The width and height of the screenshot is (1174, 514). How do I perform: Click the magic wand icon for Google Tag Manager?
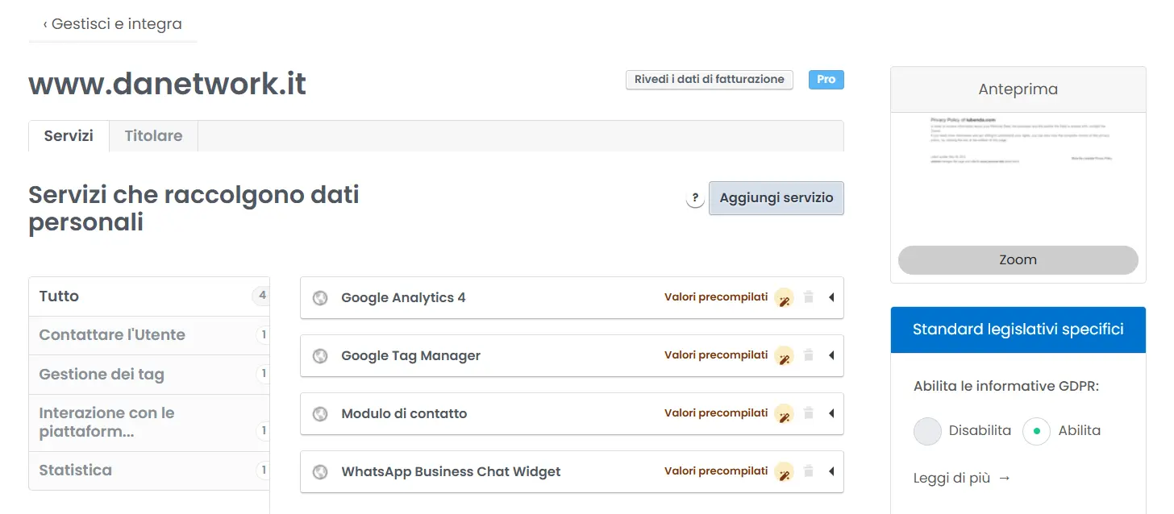coord(784,356)
